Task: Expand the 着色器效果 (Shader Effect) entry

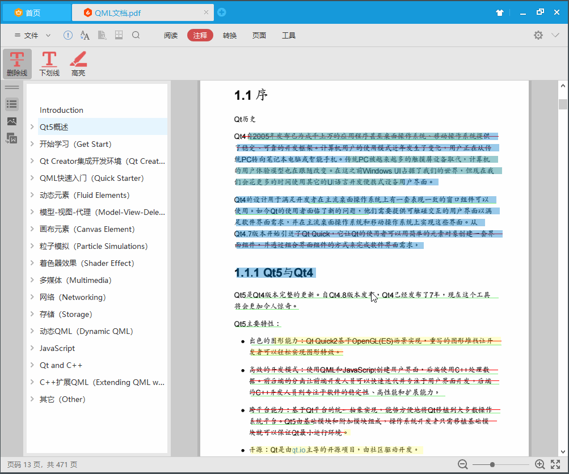Action: (32, 263)
